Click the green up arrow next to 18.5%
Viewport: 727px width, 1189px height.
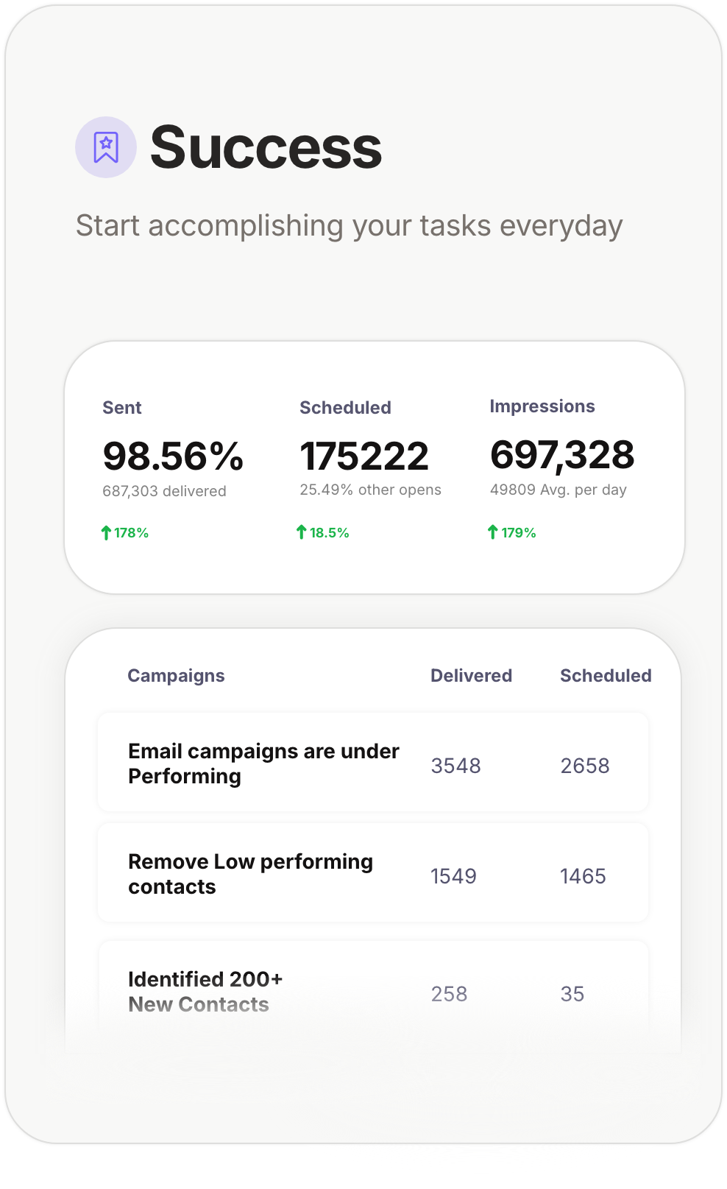[x=301, y=532]
